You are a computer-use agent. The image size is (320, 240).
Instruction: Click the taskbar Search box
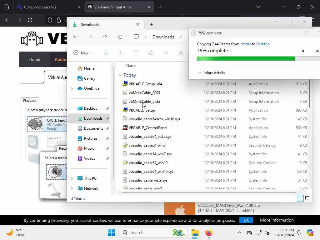[153, 232]
